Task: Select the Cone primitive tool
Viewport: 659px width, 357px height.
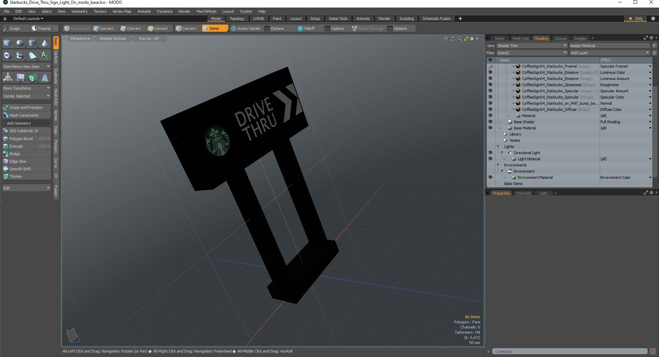Action: [x=45, y=43]
